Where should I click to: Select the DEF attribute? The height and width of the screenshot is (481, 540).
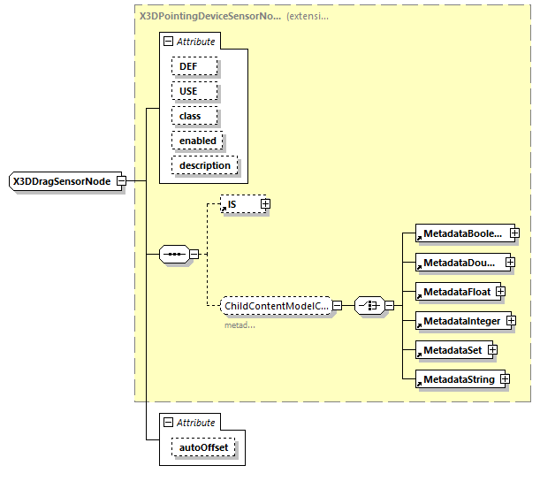coord(188,66)
